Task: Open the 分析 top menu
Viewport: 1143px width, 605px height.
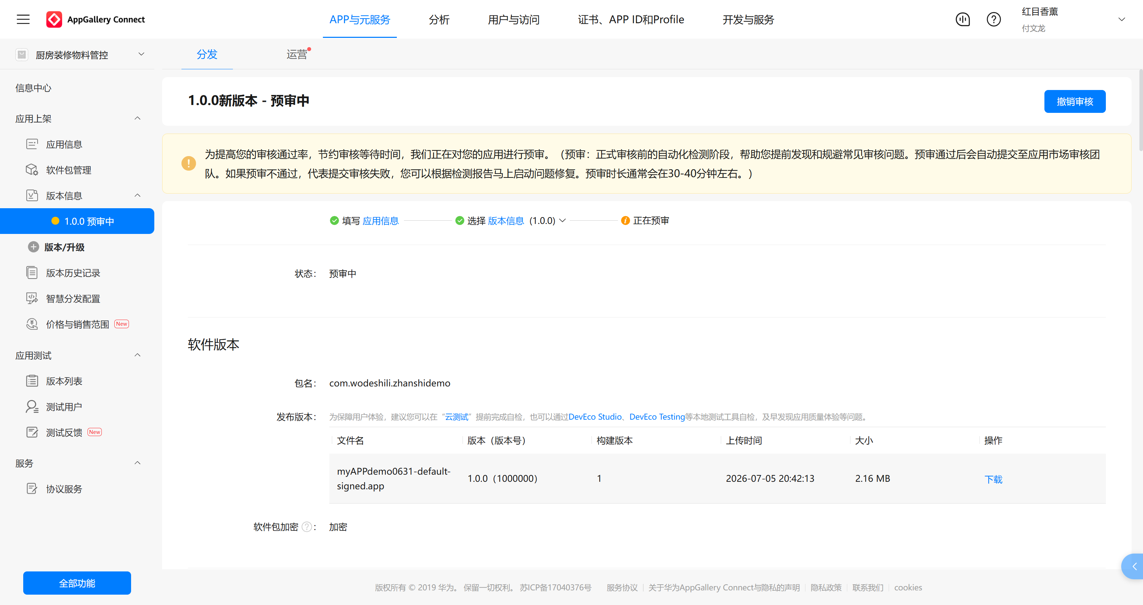Action: pyautogui.click(x=439, y=20)
